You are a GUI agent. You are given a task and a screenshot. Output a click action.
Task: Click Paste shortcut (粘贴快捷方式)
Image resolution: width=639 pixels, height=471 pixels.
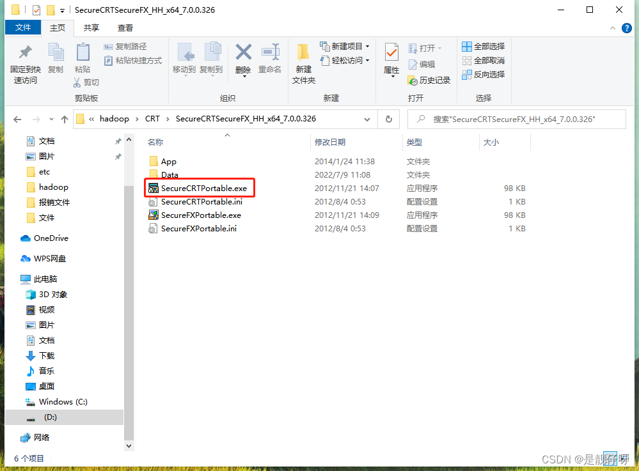click(133, 61)
